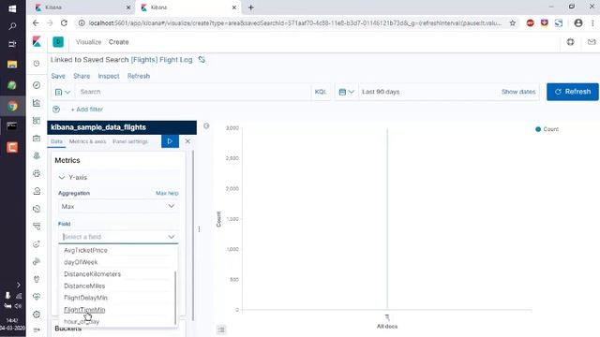
Task: Click the Search query input field
Action: [193, 92]
